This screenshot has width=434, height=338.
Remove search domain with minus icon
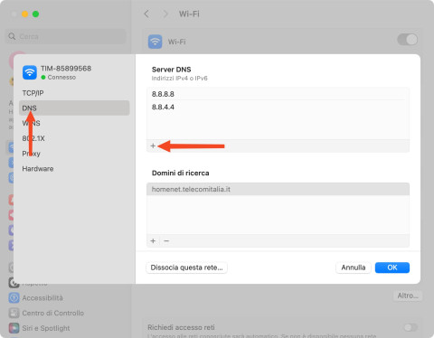point(166,241)
